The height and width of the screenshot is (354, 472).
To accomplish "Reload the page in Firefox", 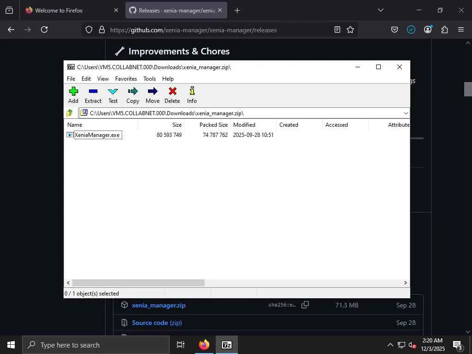I will pos(44,29).
